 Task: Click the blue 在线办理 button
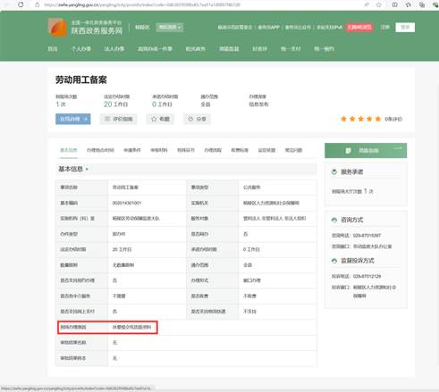73,119
